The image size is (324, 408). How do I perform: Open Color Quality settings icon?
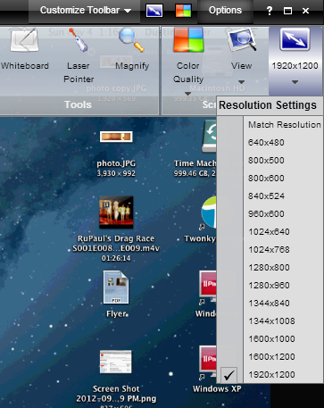[188, 40]
